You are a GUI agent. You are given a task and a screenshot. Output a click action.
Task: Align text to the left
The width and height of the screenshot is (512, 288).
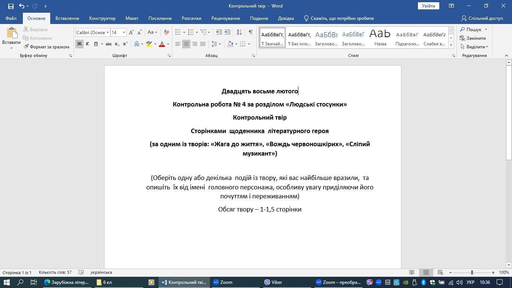tap(178, 44)
